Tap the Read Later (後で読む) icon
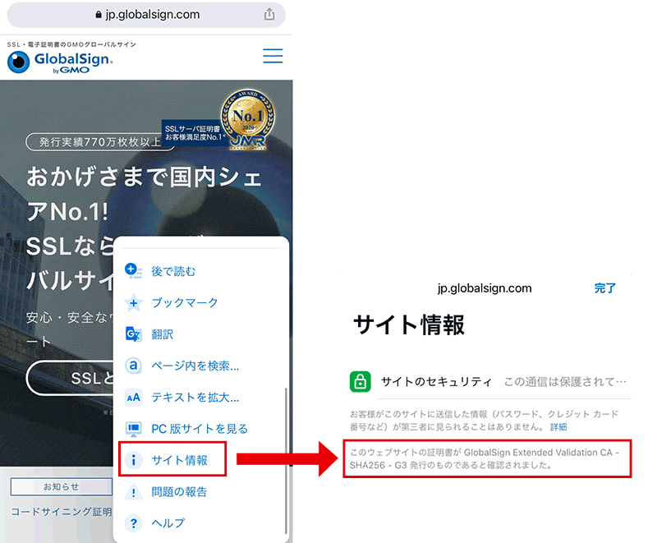Screen dimensions: 657x543 click(133, 270)
